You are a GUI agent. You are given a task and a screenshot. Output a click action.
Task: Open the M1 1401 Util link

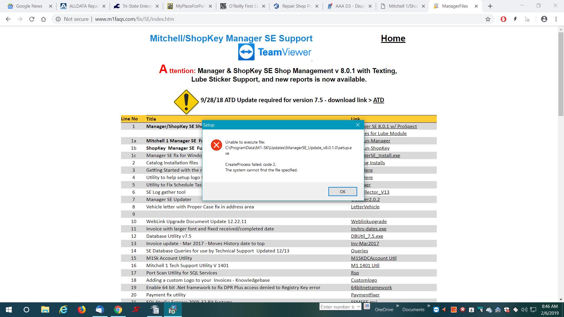(x=365, y=265)
